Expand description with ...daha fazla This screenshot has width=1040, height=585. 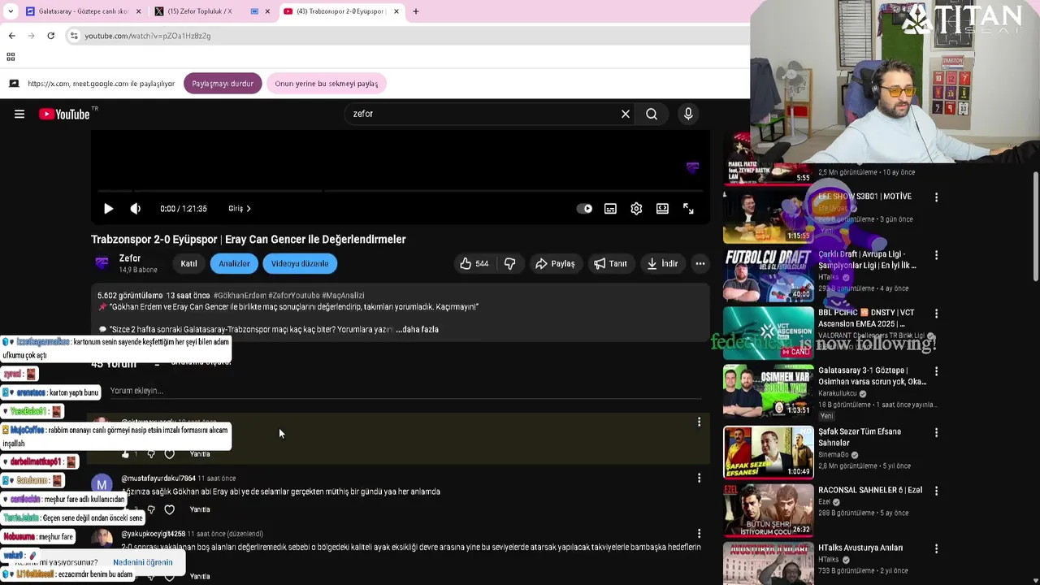pyautogui.click(x=418, y=329)
